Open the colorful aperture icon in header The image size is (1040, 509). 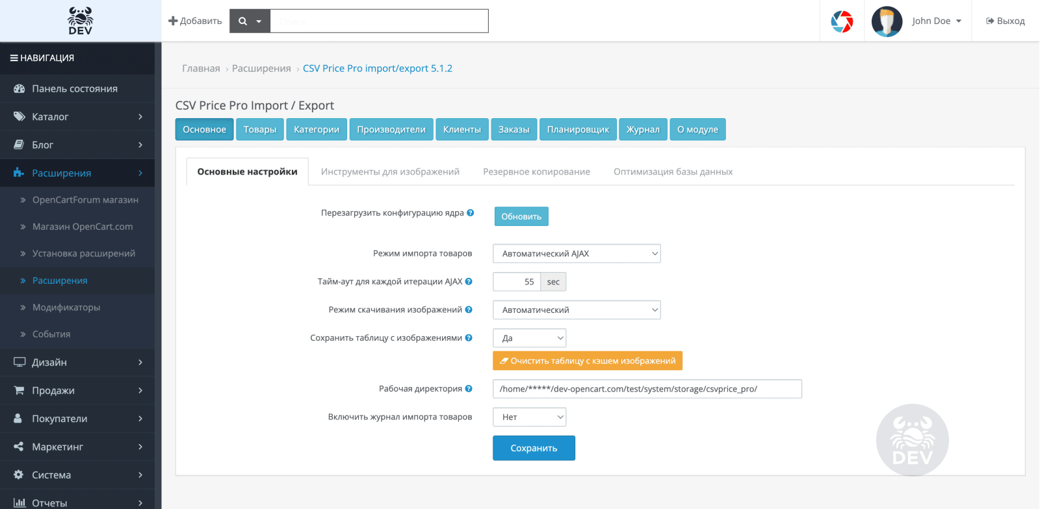point(842,21)
